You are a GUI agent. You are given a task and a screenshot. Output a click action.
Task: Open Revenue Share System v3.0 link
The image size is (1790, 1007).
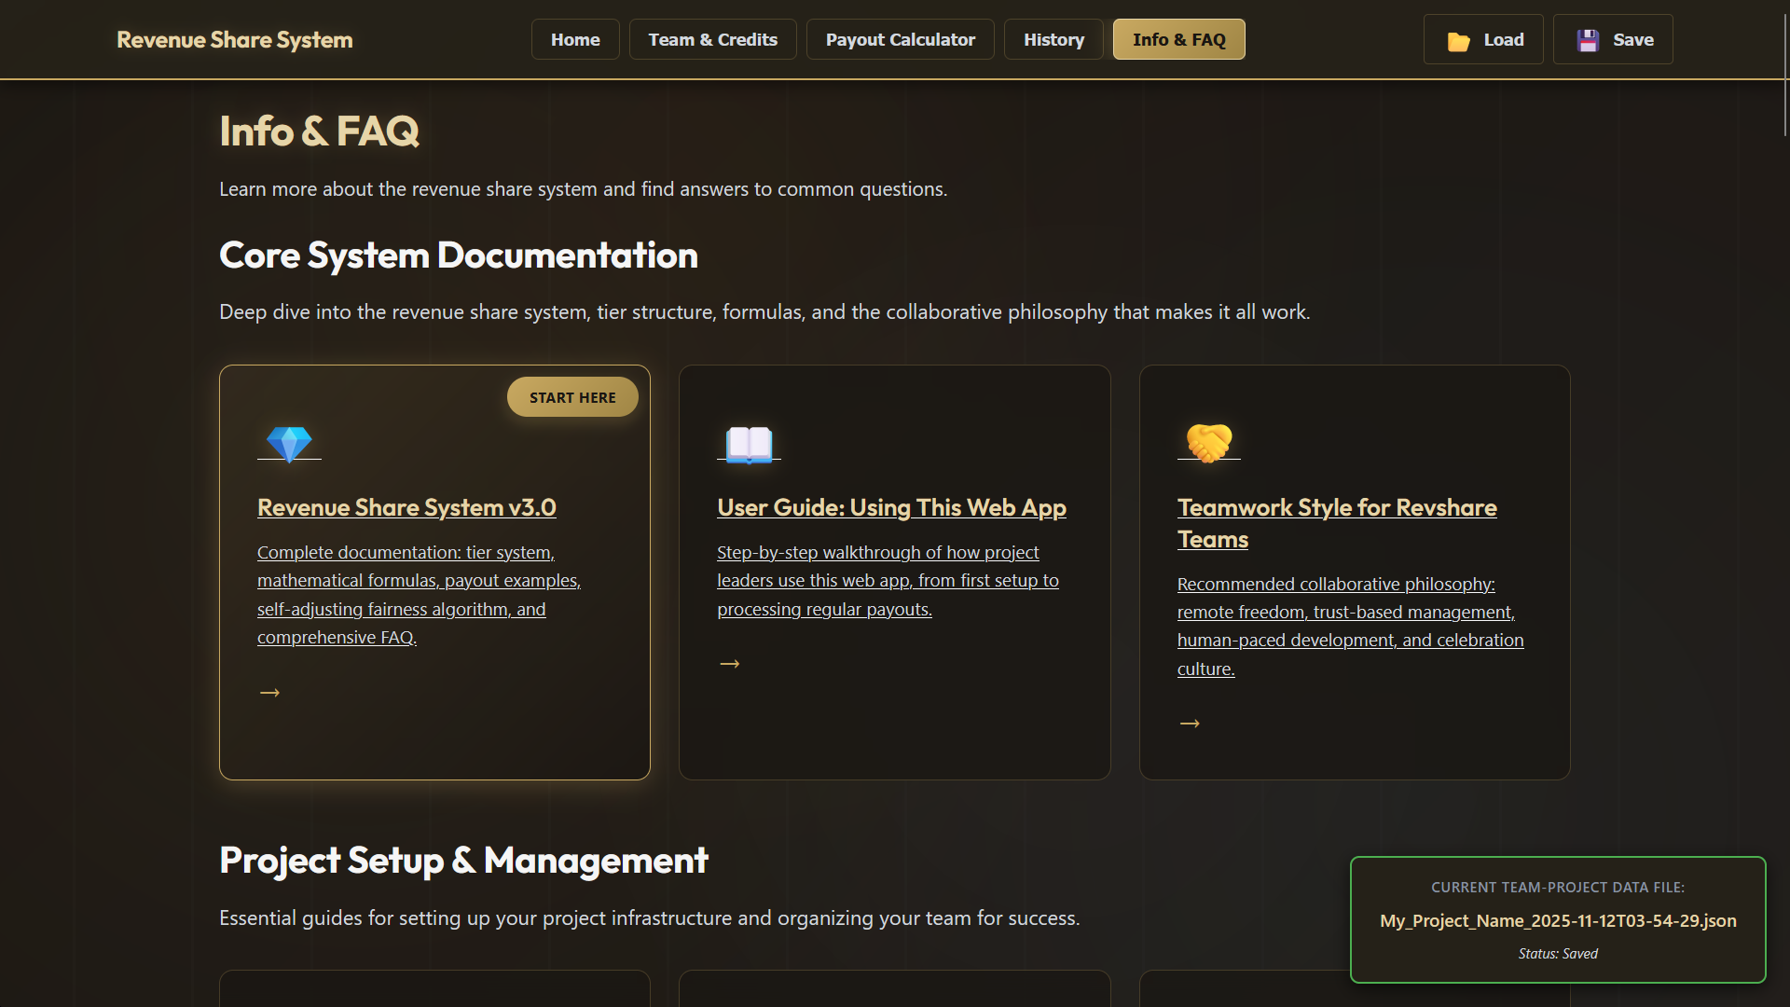point(406,507)
